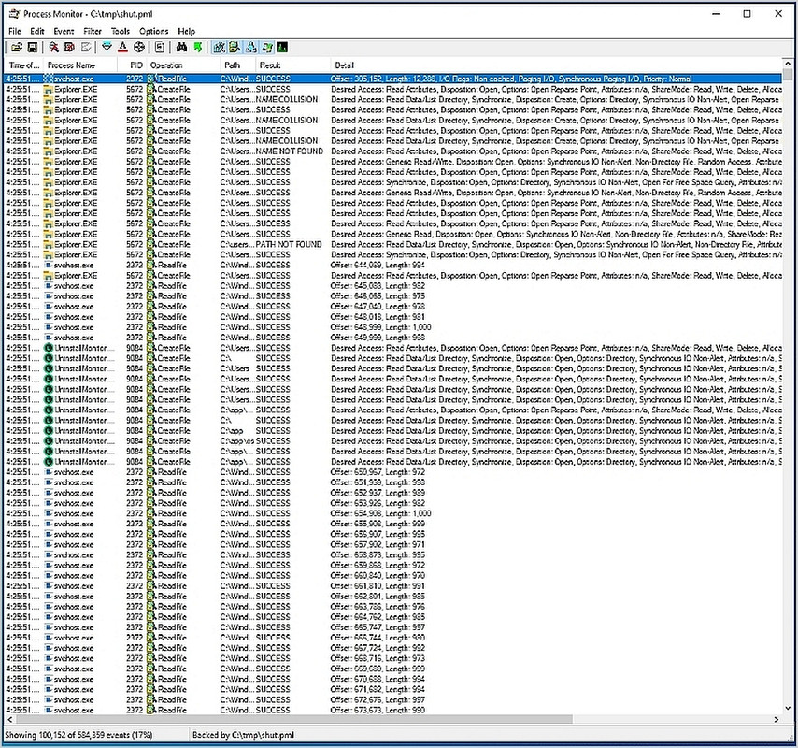The width and height of the screenshot is (798, 748).
Task: Select the row with Offset 664,762, Length 985
Action: click(392, 616)
